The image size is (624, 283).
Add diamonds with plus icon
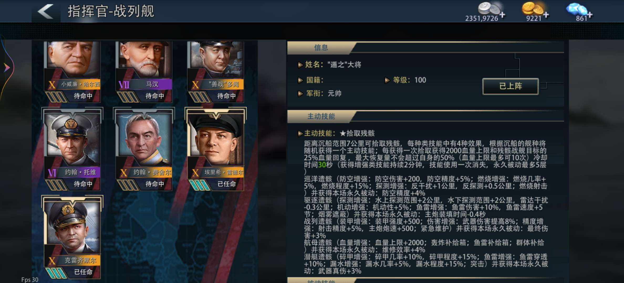590,15
